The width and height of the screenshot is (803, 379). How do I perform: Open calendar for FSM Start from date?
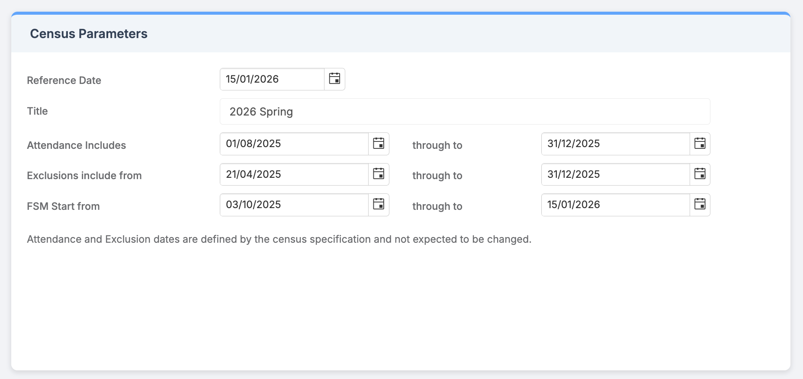click(379, 204)
